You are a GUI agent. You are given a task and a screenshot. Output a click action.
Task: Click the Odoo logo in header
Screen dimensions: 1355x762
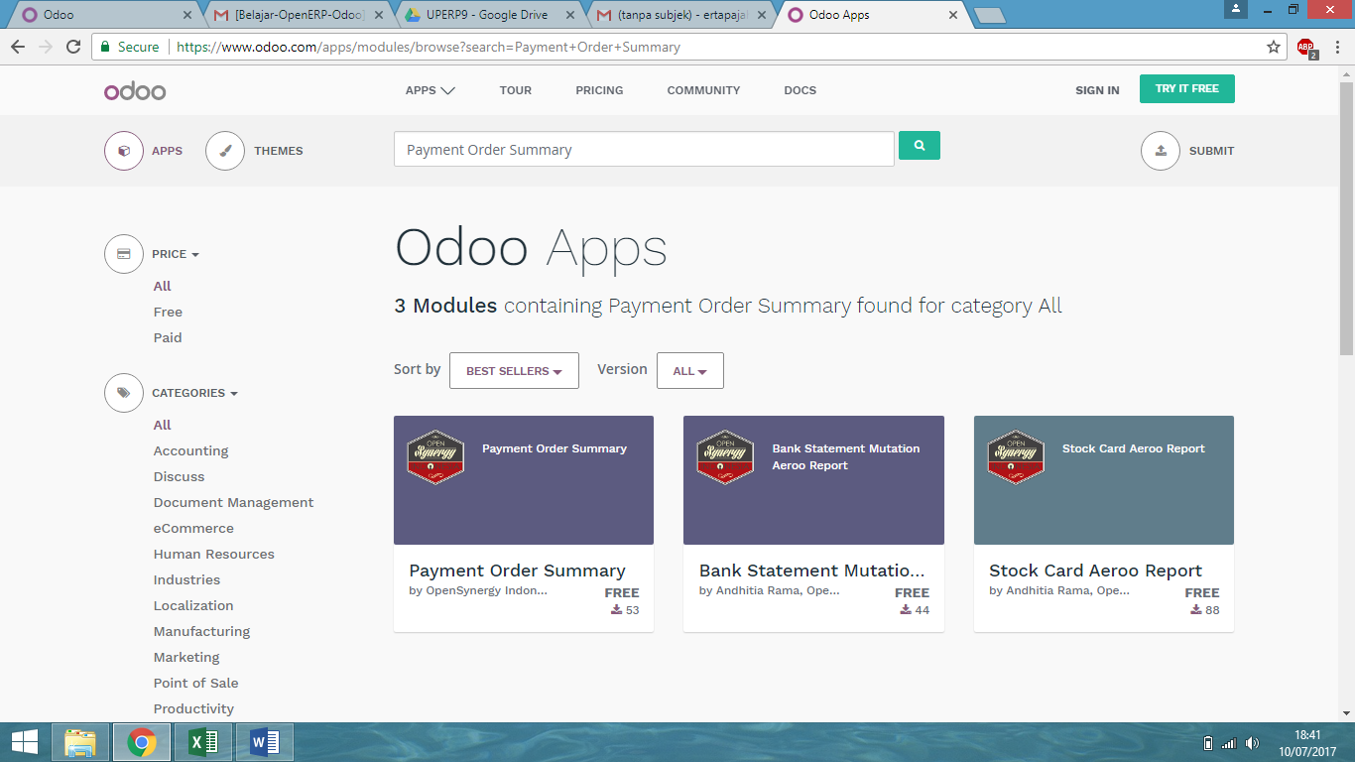coord(135,91)
